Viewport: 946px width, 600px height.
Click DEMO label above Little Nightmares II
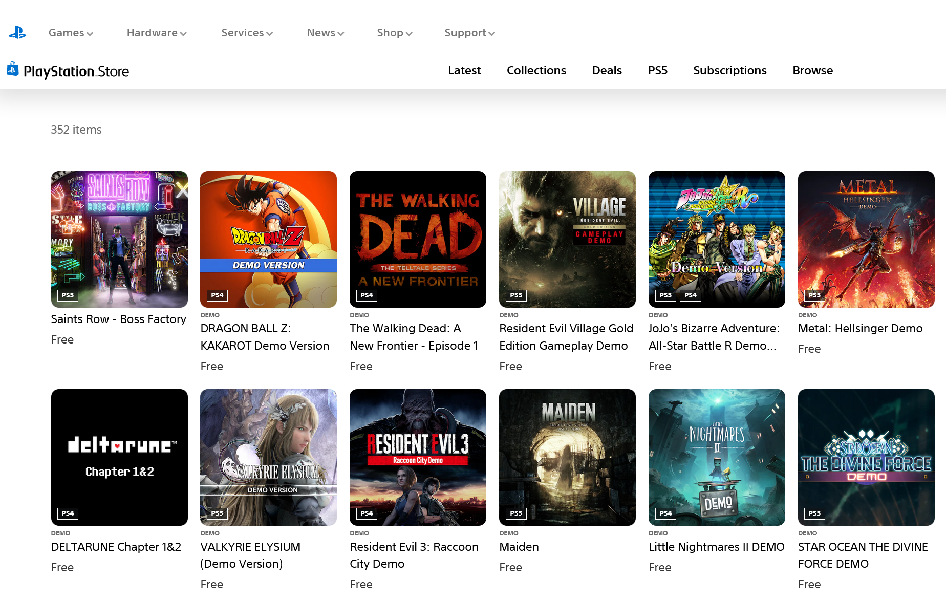click(658, 533)
